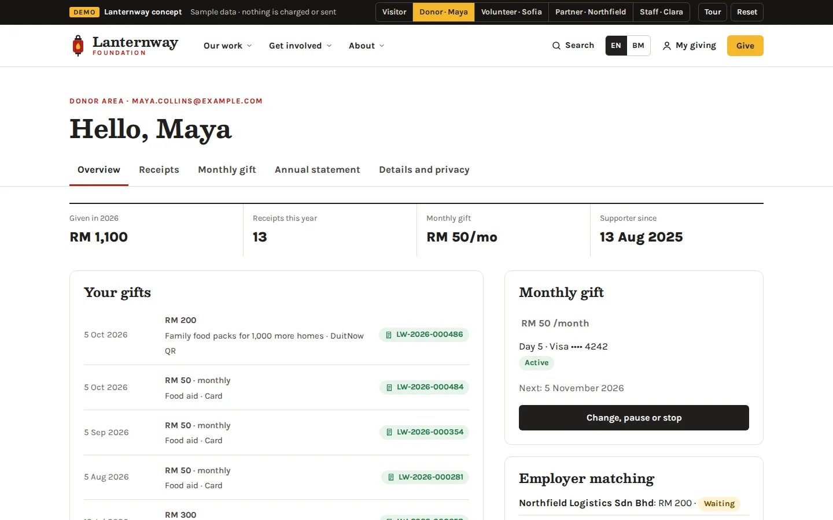The width and height of the screenshot is (833, 520).
Task: Click receipt icon for LW-2026-000486
Action: [x=389, y=335]
